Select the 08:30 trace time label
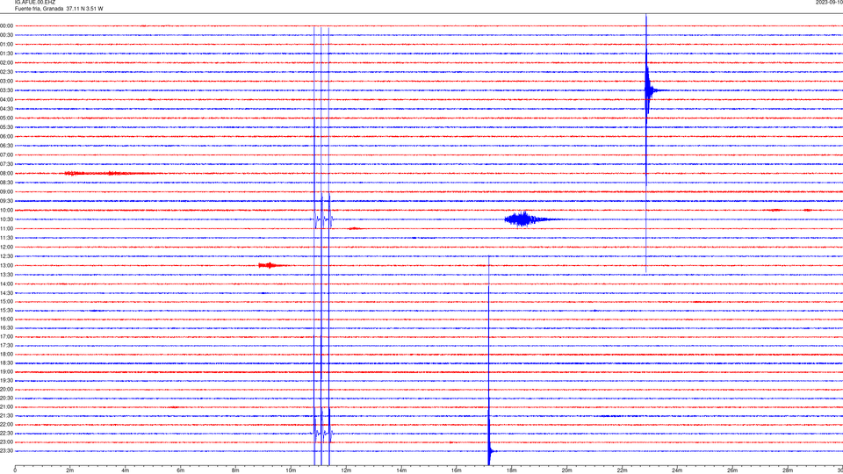 click(6, 183)
